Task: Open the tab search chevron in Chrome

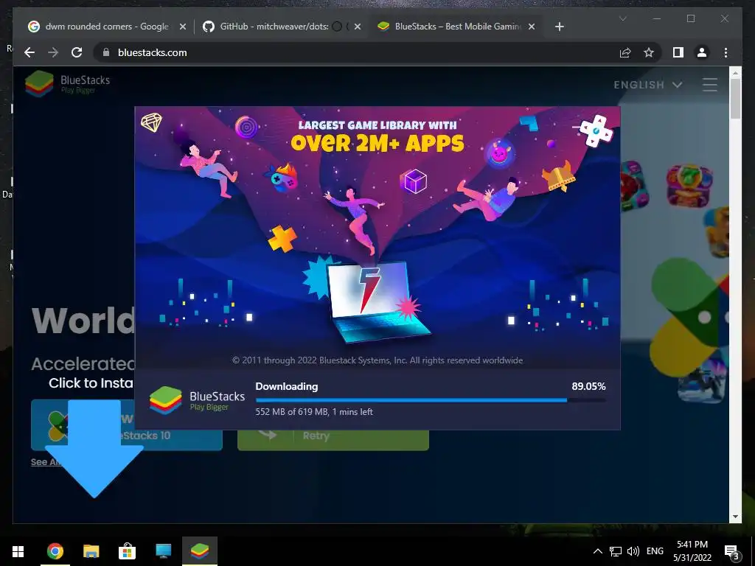Action: pos(622,18)
